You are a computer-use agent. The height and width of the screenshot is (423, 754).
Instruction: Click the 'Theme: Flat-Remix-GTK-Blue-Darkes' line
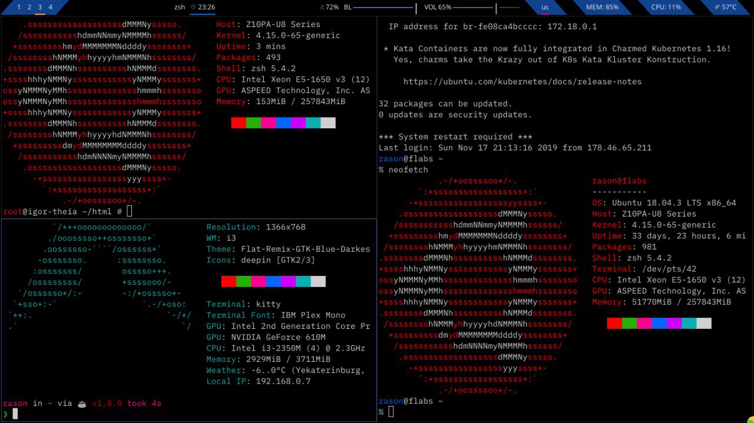(288, 249)
